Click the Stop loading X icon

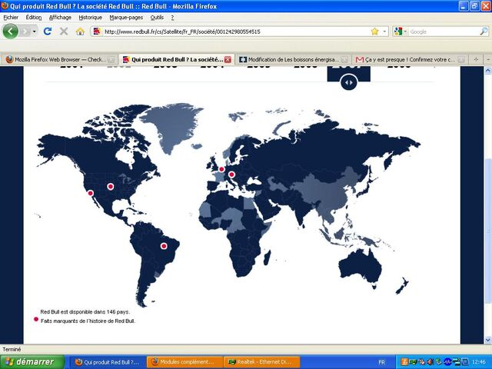pyautogui.click(x=64, y=32)
